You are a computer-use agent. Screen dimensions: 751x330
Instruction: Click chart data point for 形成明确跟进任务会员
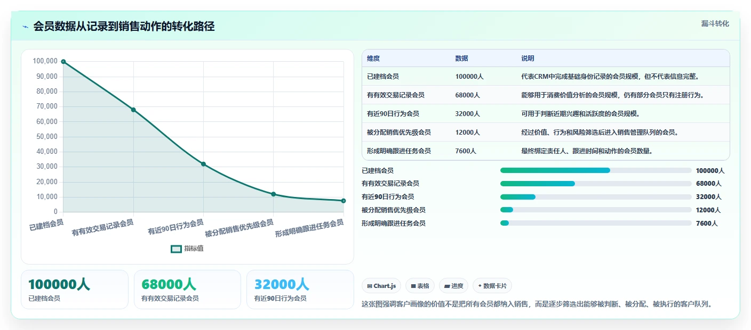[x=343, y=201]
